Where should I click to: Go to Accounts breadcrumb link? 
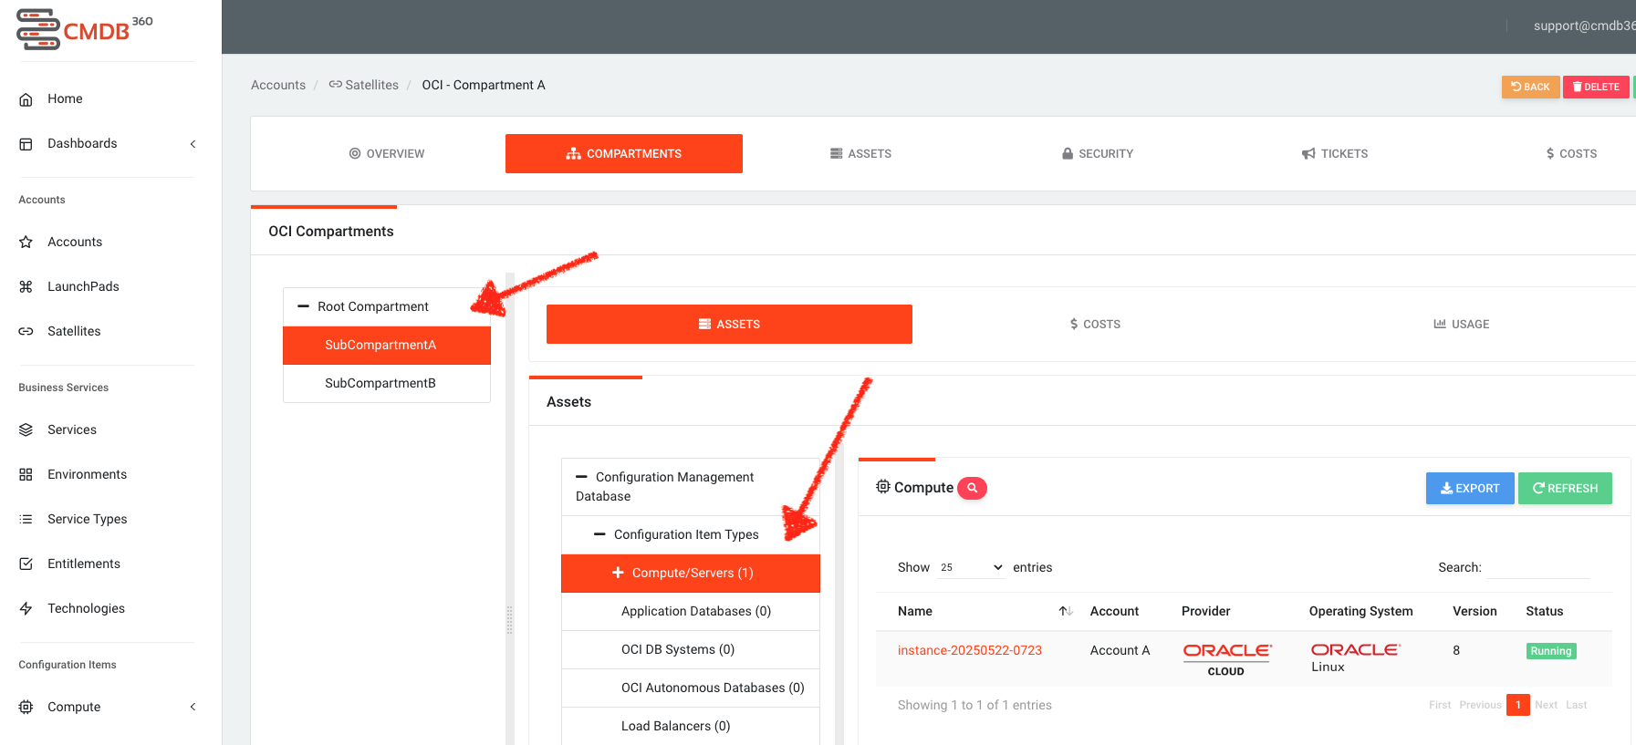pyautogui.click(x=278, y=86)
